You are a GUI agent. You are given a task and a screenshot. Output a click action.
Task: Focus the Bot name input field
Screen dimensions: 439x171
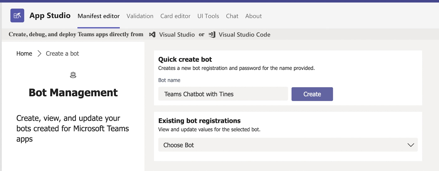point(223,94)
